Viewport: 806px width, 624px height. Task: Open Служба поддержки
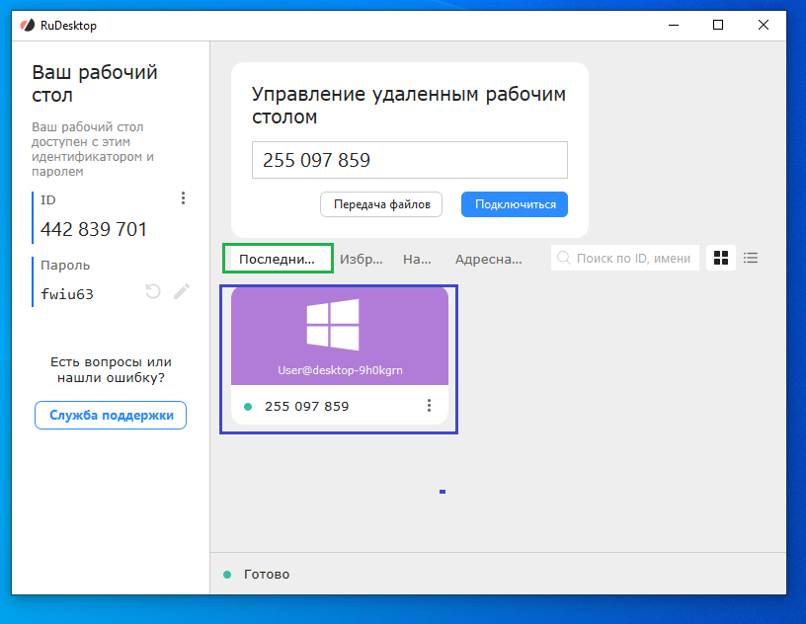pyautogui.click(x=111, y=416)
